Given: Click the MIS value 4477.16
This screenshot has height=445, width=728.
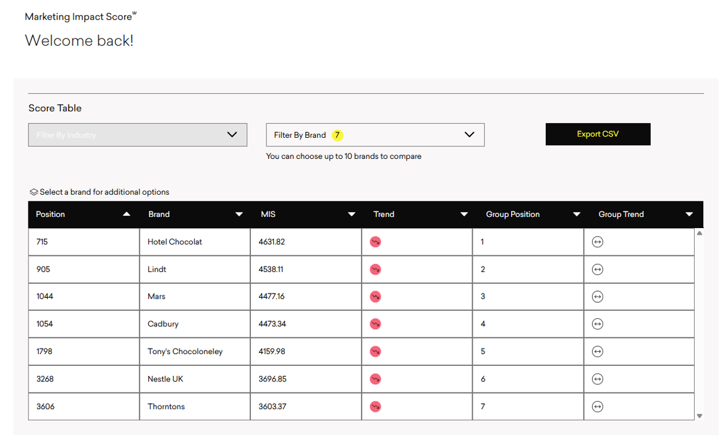Looking at the screenshot, I should pos(271,296).
